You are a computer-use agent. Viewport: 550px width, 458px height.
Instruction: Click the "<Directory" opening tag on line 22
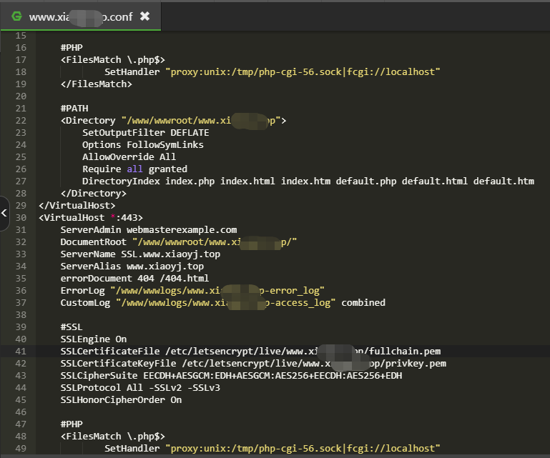pos(88,121)
